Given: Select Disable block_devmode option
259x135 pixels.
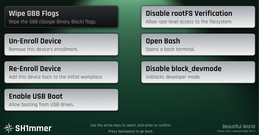Looking at the screenshot, I should [198, 72].
